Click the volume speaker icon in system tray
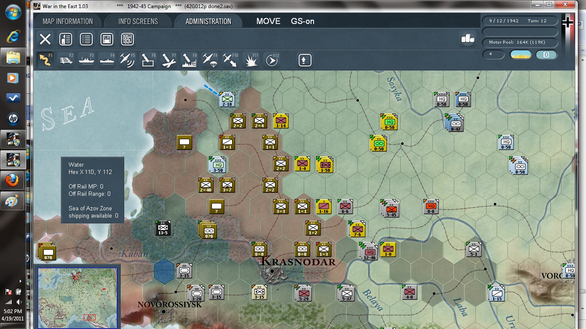 18,302
